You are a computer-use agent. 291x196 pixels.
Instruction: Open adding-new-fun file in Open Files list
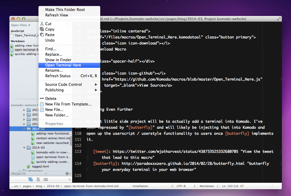coord(25,46)
